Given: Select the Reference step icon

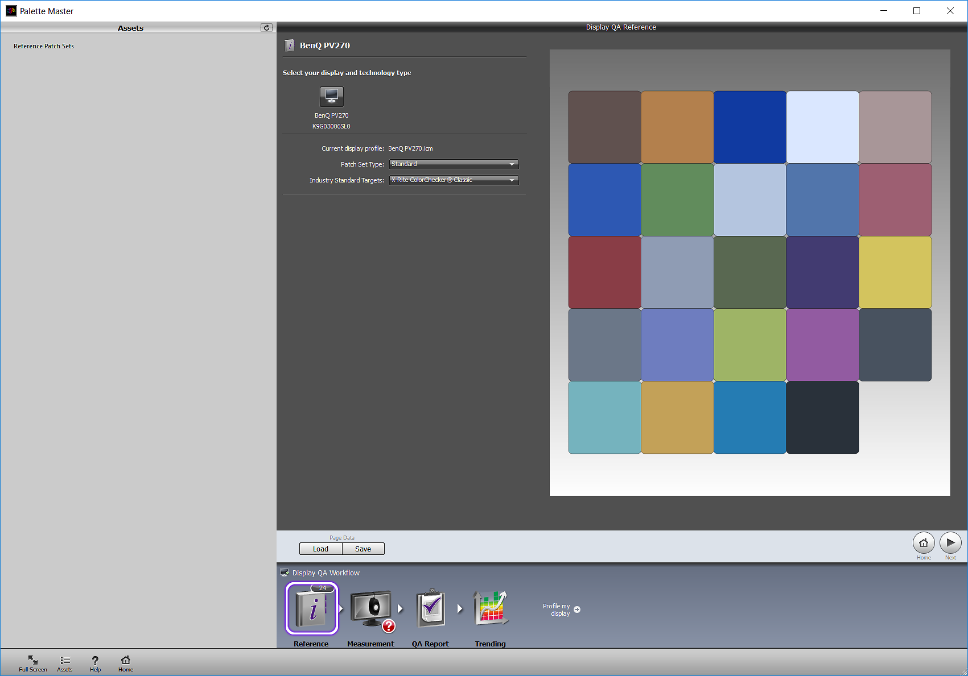Looking at the screenshot, I should (311, 608).
